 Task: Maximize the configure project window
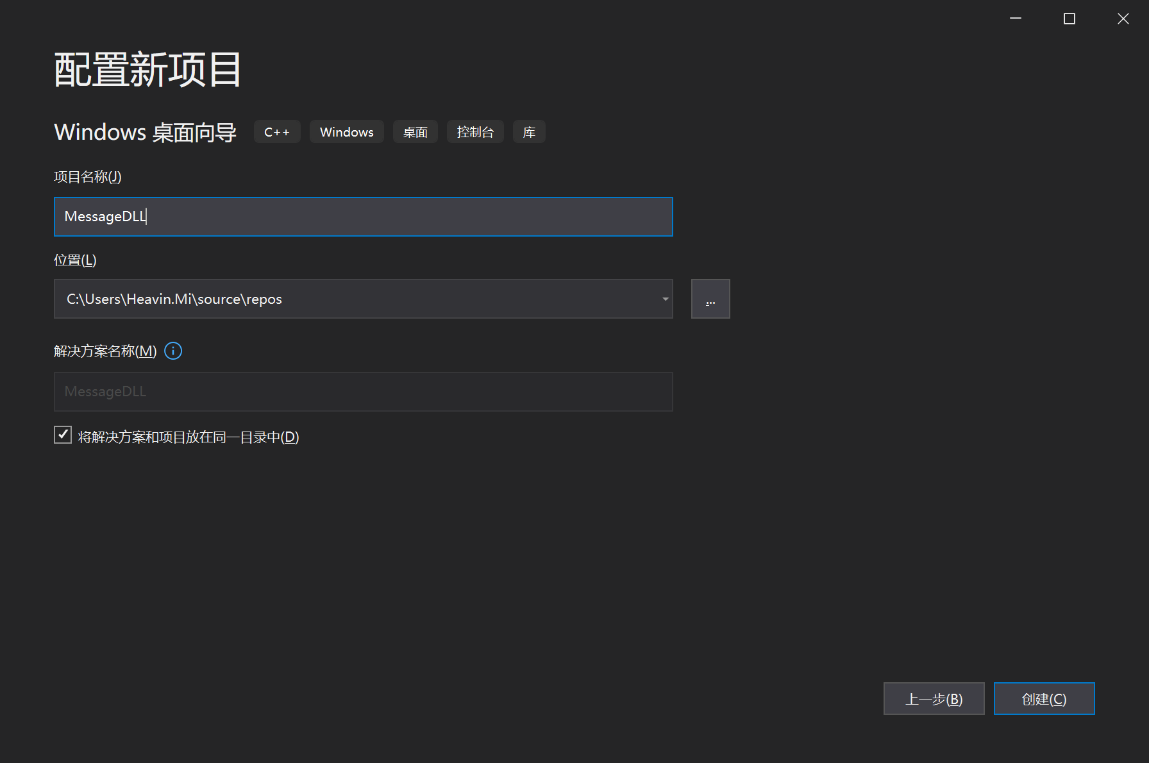click(1069, 19)
